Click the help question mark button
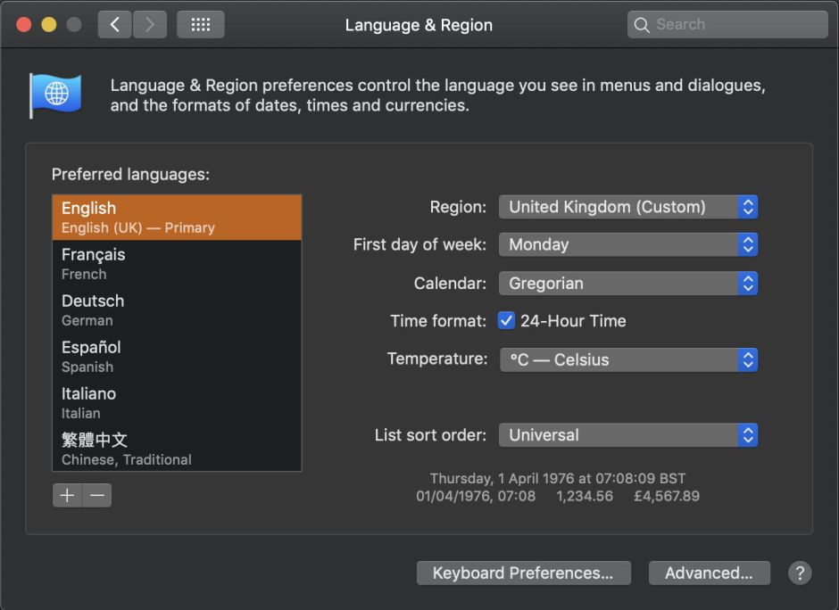 point(800,573)
